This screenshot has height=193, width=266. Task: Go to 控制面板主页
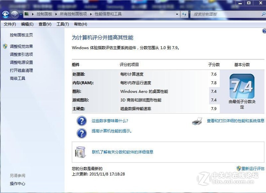pos(21,35)
